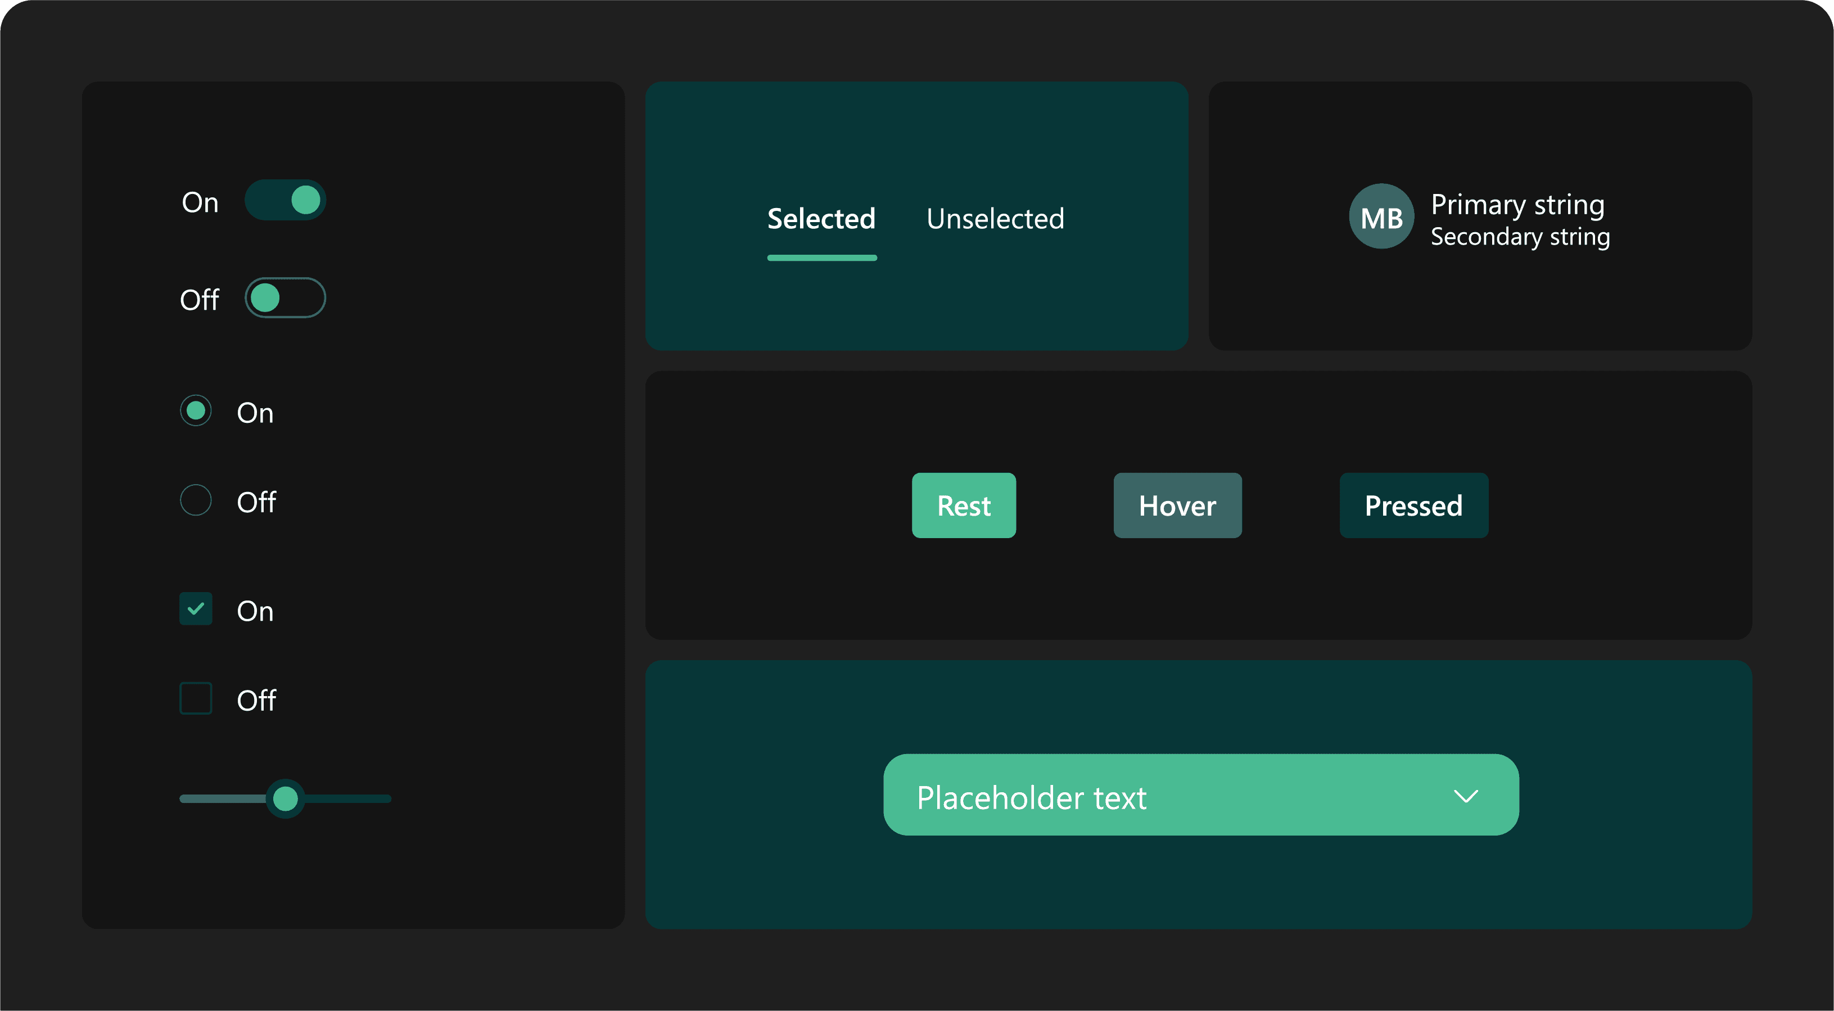Enable the Off toggle switch
1834x1011 pixels.
coord(285,297)
